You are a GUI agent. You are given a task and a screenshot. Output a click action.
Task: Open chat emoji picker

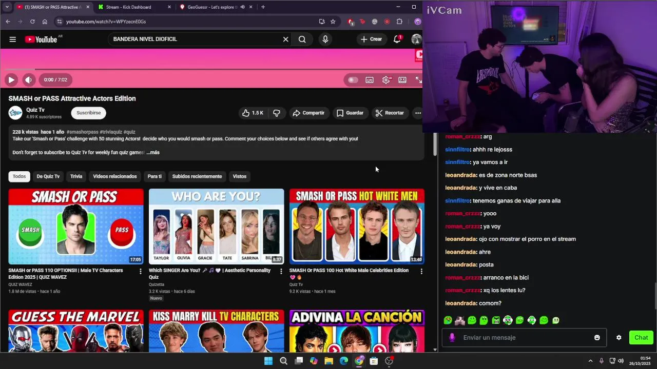(597, 338)
